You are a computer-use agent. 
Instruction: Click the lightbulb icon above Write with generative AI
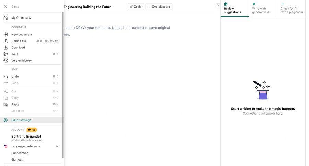click(x=254, y=4)
